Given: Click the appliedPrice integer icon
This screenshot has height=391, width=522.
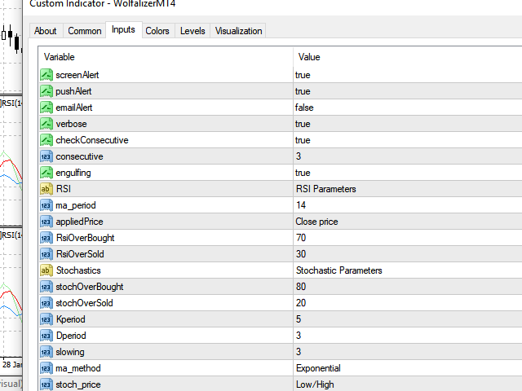Looking at the screenshot, I should coord(46,222).
